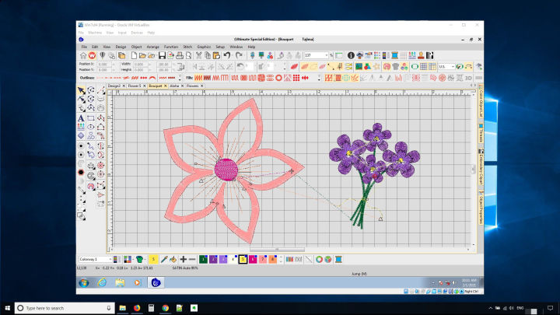Select the Text lettering tool
Image resolution: width=560 pixels, height=315 pixels.
[x=81, y=118]
